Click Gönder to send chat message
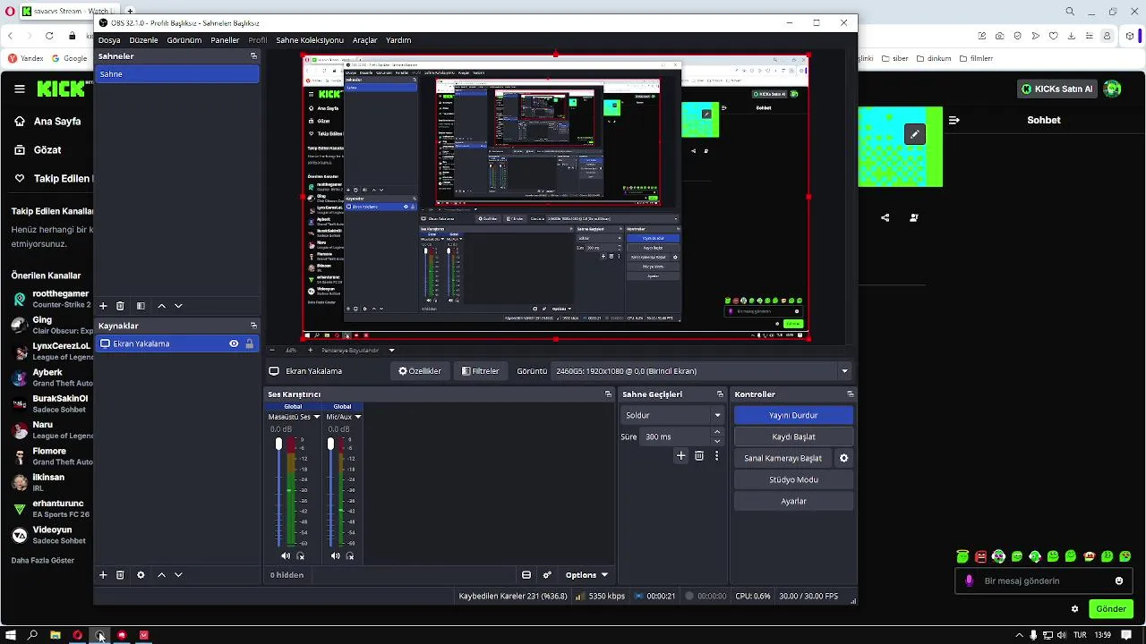 [x=1110, y=609]
